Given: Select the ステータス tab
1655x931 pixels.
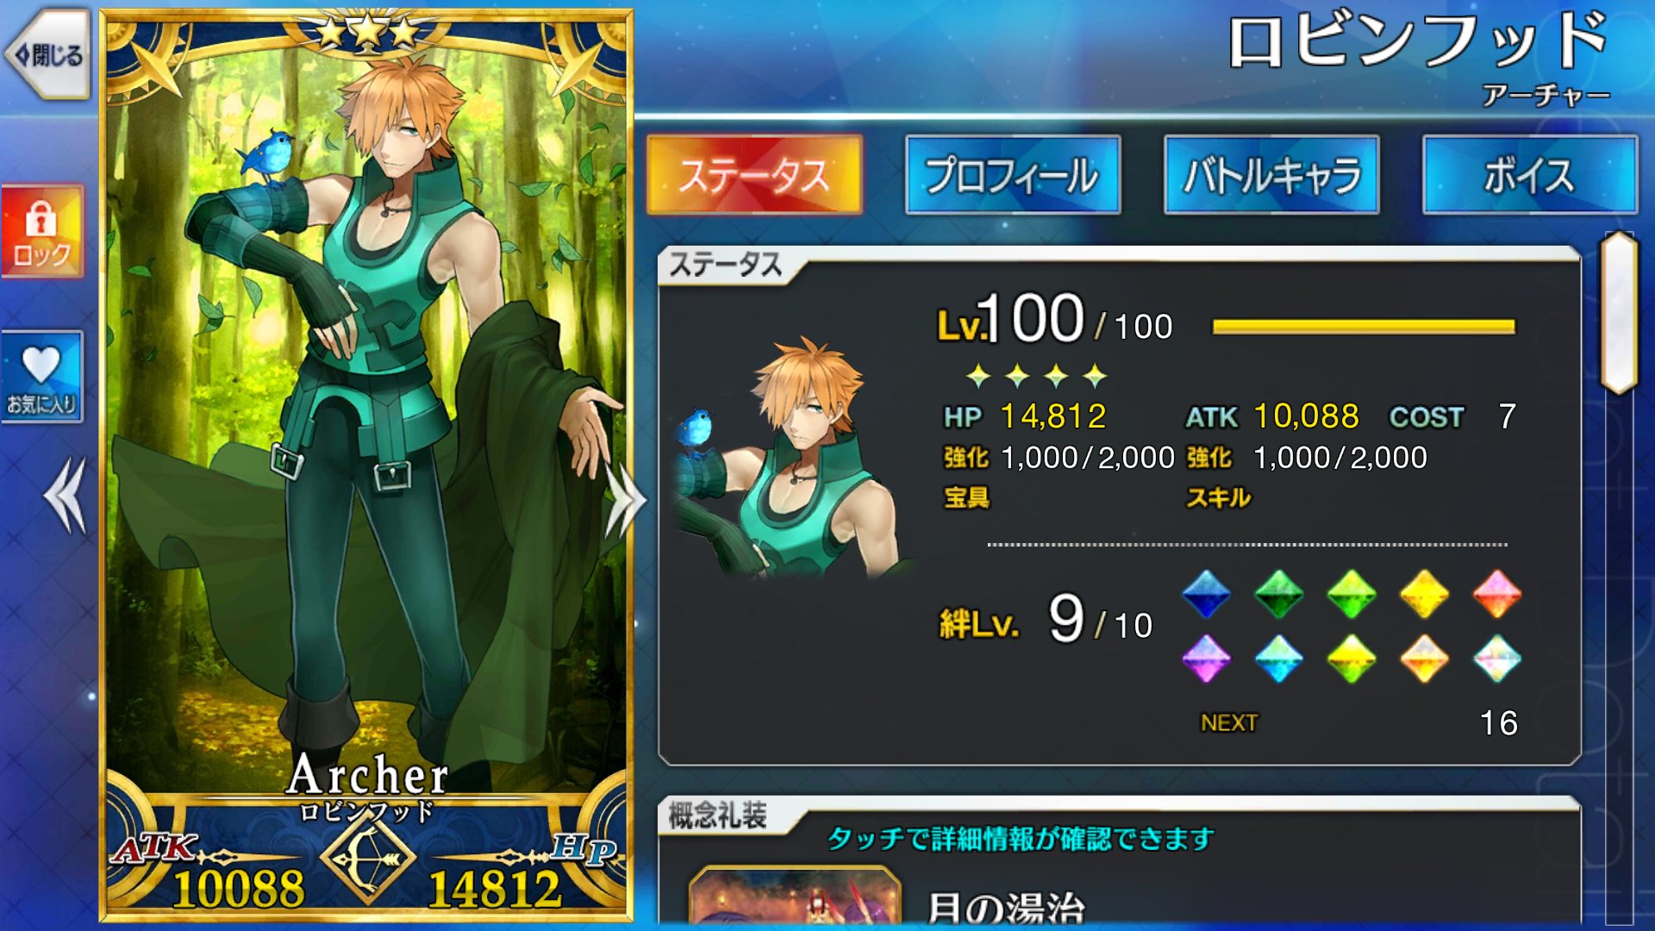Looking at the screenshot, I should [754, 175].
